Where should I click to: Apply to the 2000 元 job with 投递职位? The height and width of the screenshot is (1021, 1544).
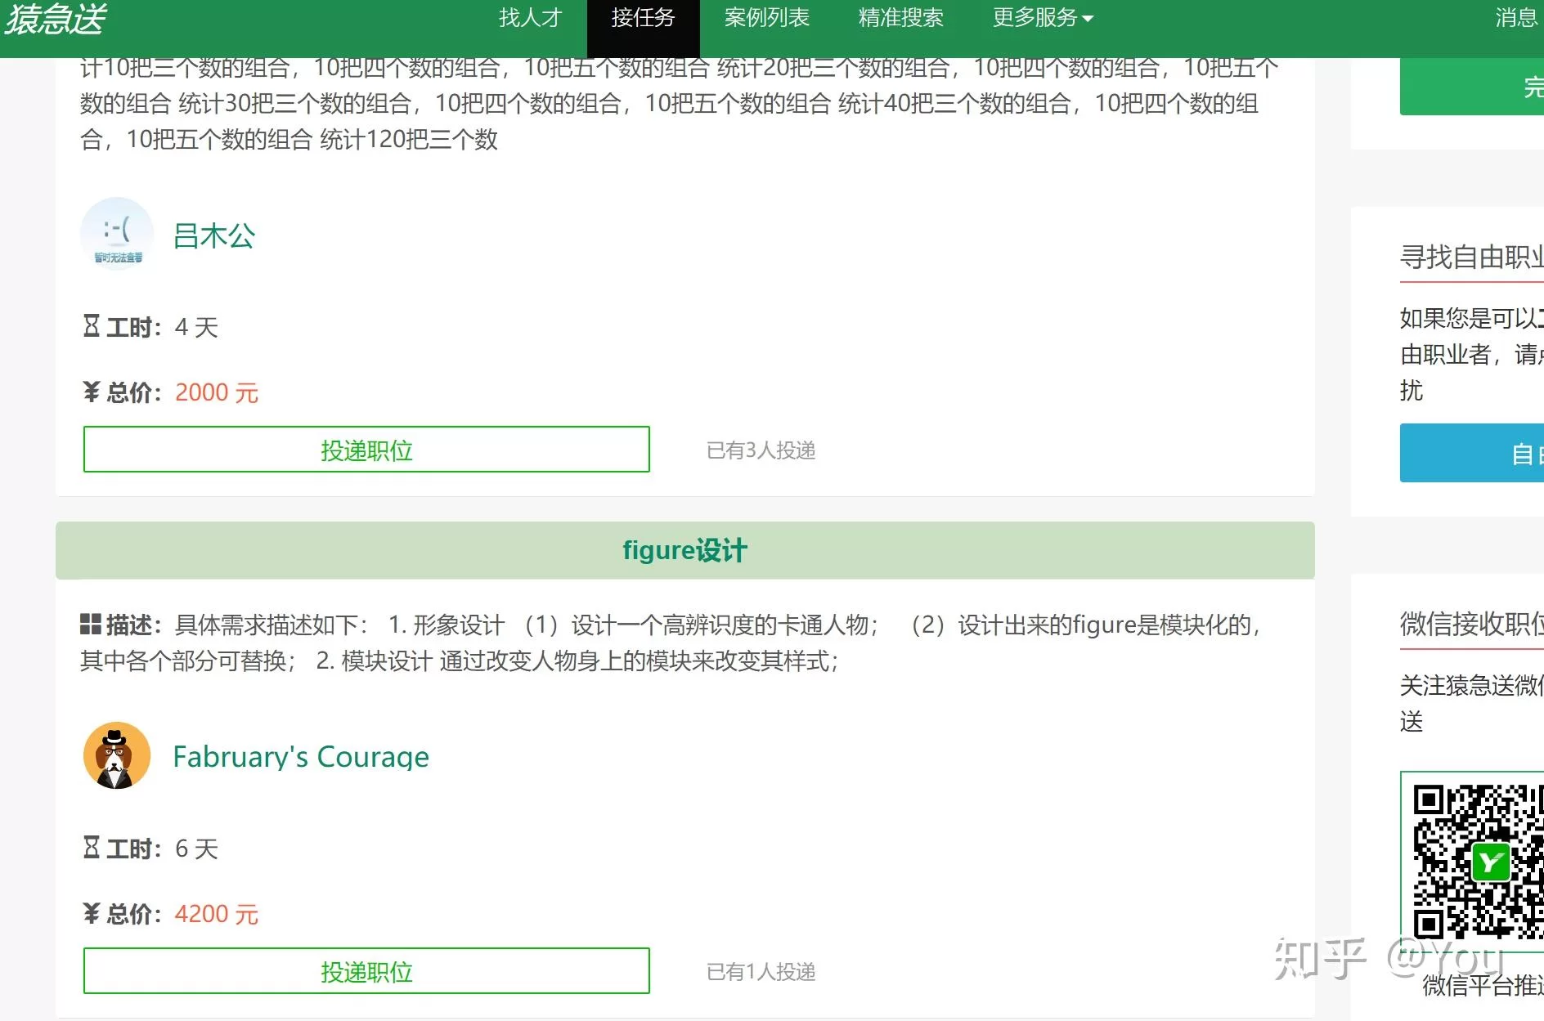pyautogui.click(x=366, y=450)
